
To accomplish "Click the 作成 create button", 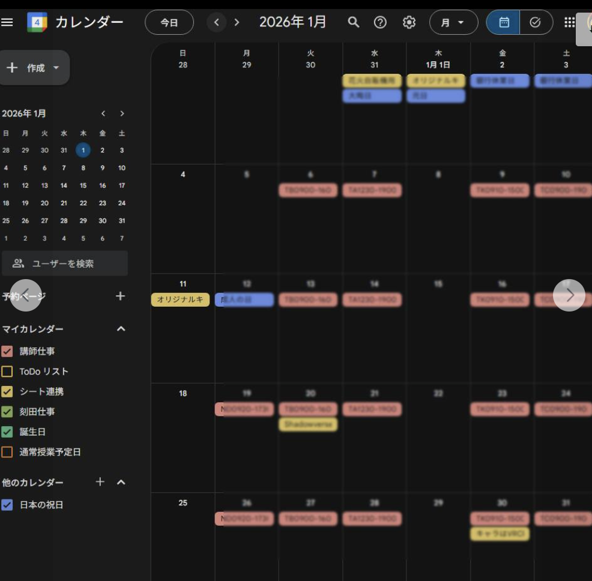I will tap(34, 68).
